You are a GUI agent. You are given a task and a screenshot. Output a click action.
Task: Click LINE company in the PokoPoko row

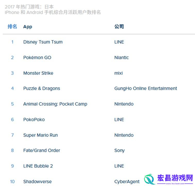tap(119, 120)
